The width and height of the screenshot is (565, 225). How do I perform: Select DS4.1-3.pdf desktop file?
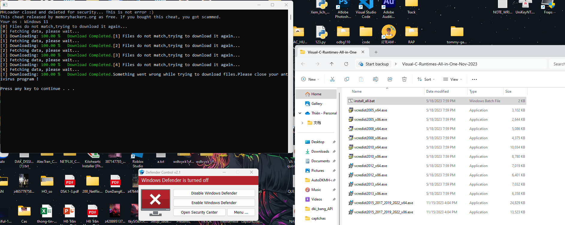pos(70,184)
